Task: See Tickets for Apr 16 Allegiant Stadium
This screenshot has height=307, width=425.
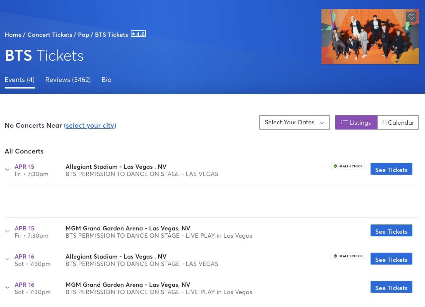Action: click(391, 259)
